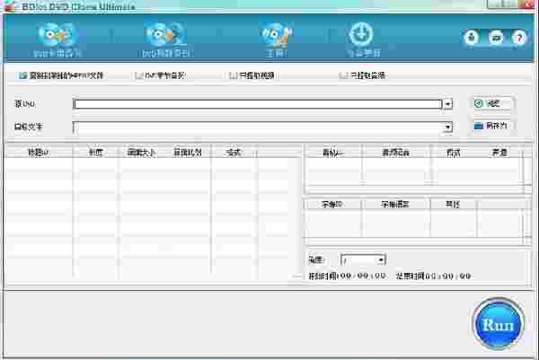Click the subtitle ID column header

click(332, 205)
